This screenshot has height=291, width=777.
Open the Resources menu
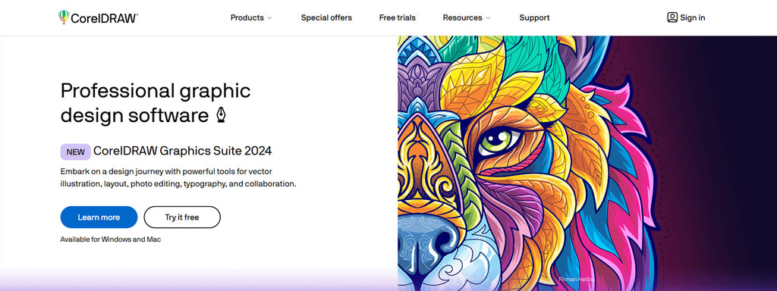467,17
